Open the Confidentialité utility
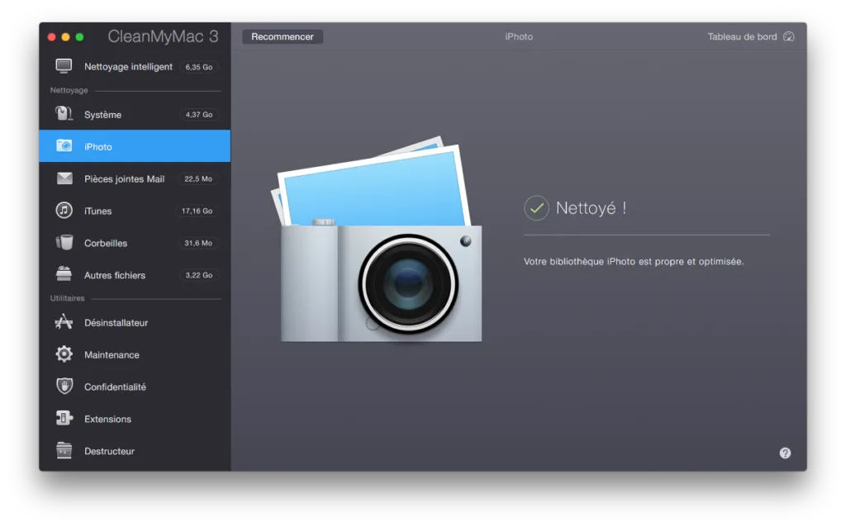 [135, 387]
